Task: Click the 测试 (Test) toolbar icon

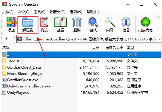Action: [x=44, y=22]
